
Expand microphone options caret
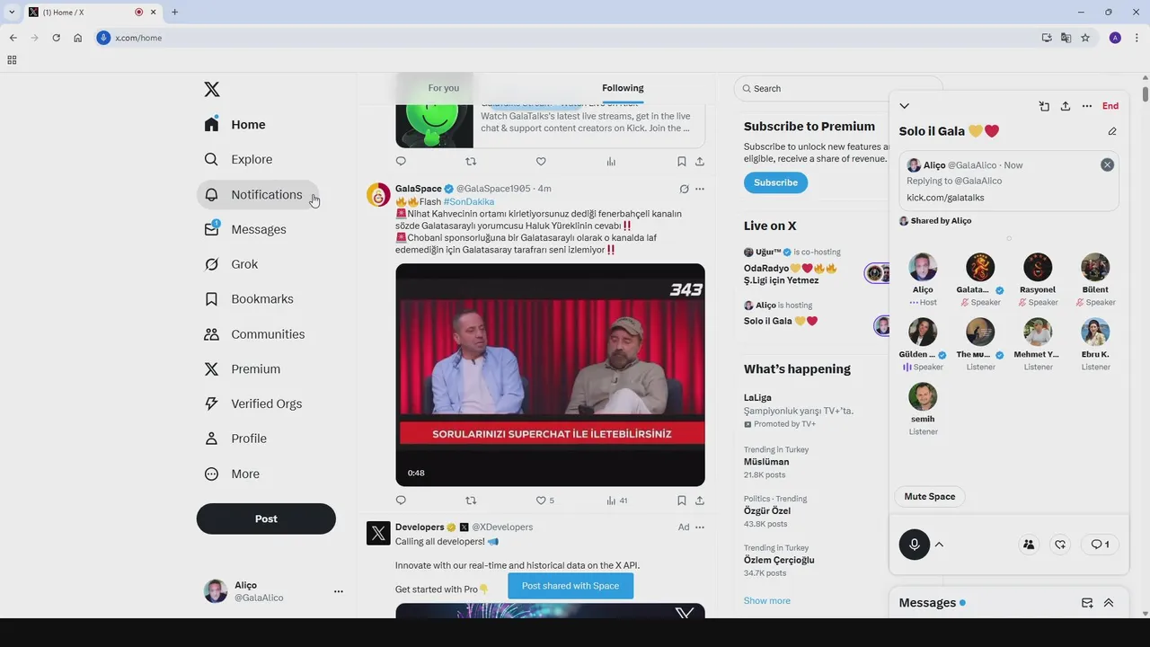point(939,545)
